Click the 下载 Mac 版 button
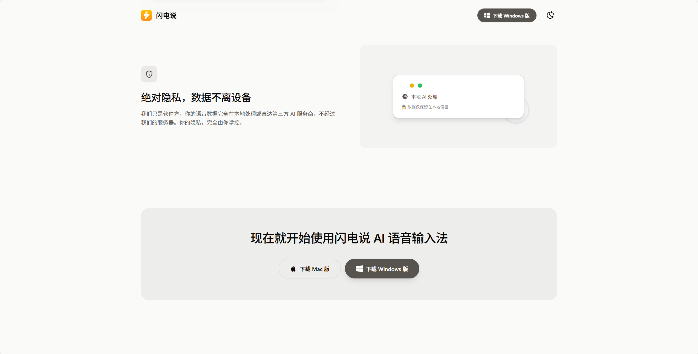 [310, 269]
